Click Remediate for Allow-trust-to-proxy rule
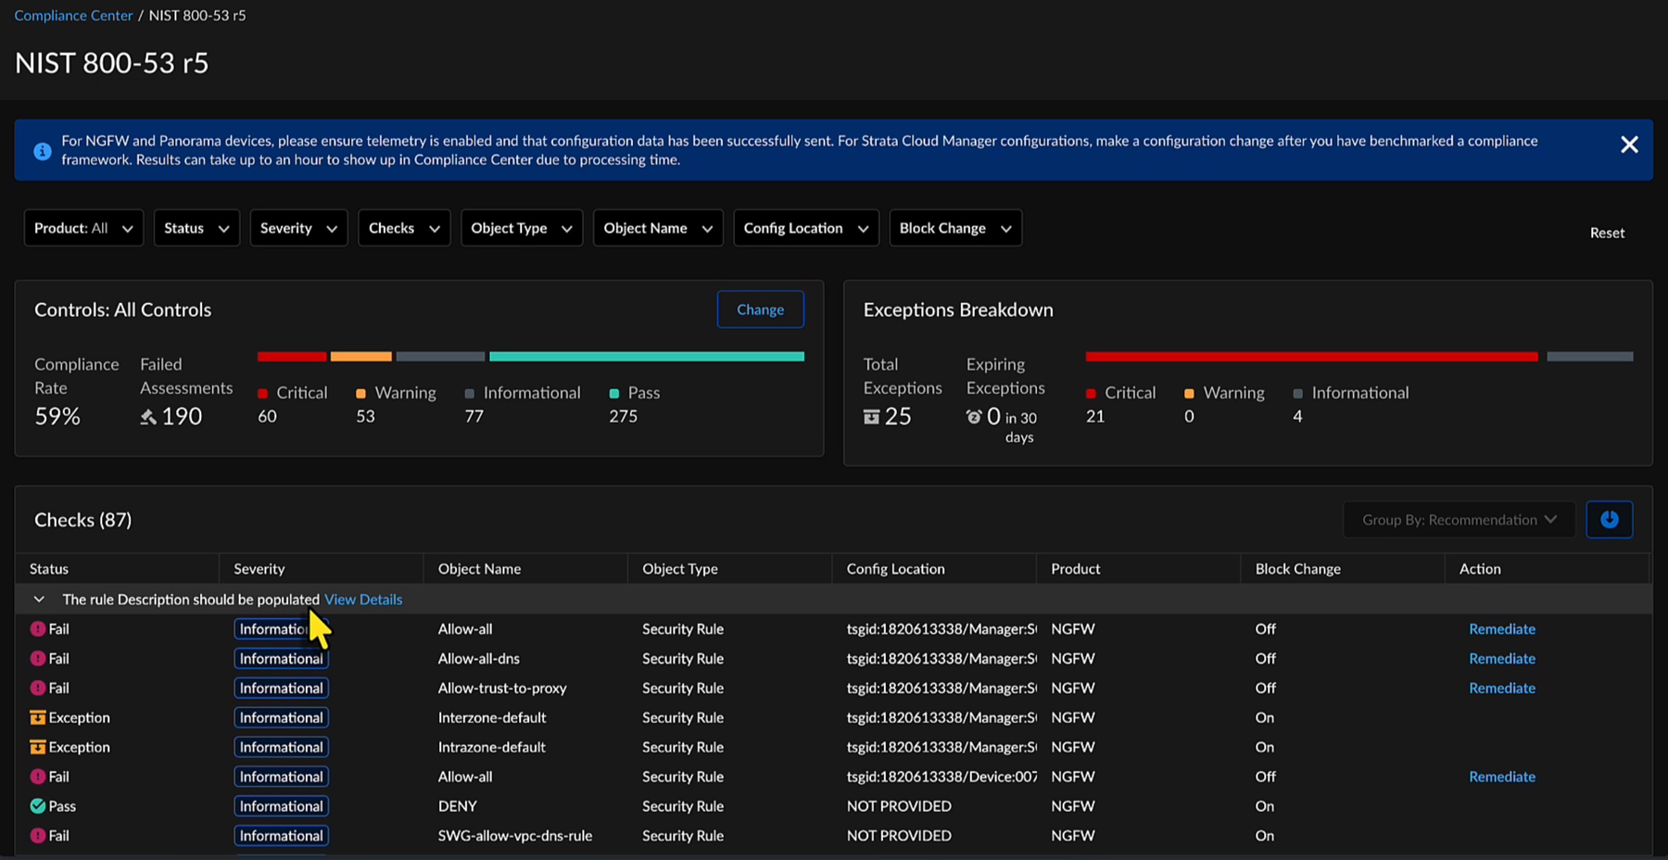1668x860 pixels. pyautogui.click(x=1501, y=689)
